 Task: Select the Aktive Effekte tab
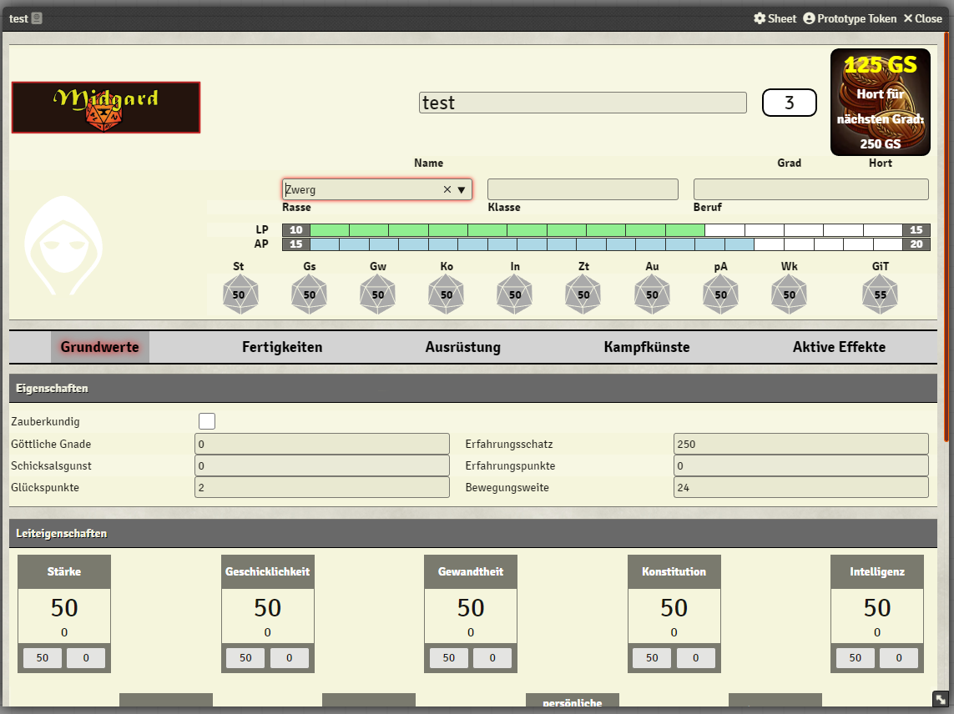pyautogui.click(x=839, y=347)
